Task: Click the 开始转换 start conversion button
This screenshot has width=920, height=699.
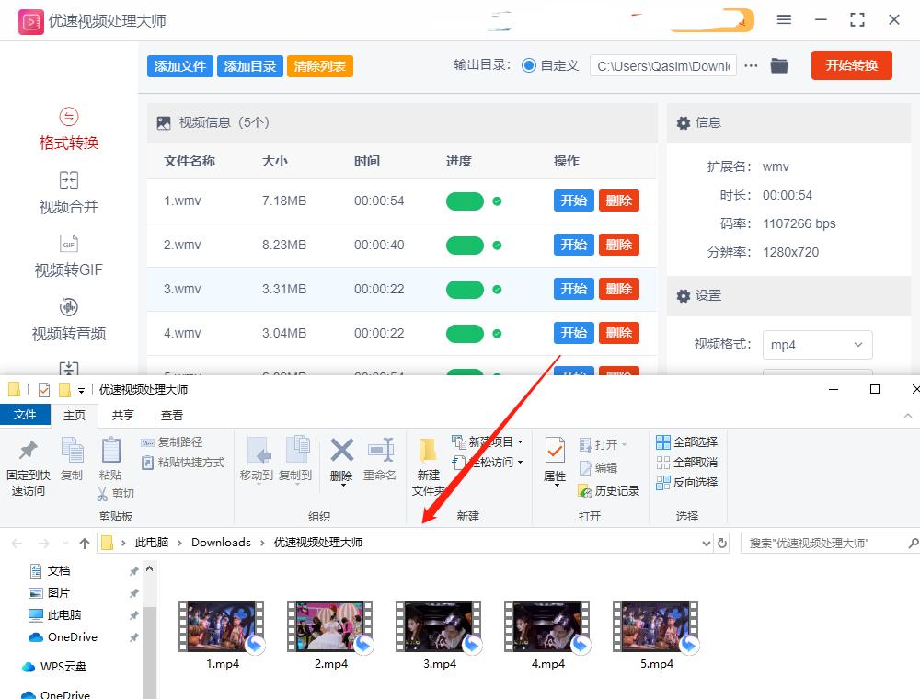Action: [x=851, y=65]
